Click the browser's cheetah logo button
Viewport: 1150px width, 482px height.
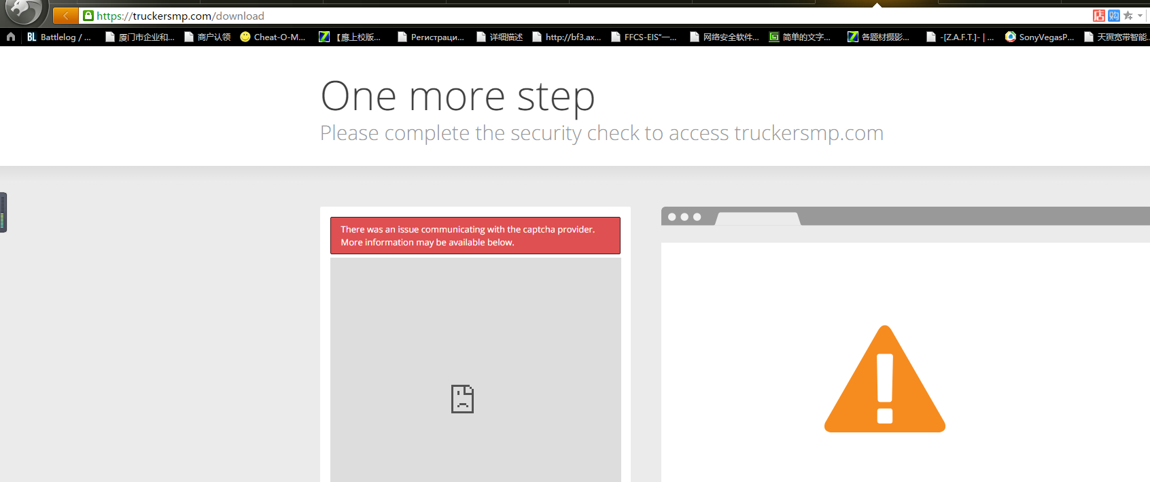tap(25, 11)
